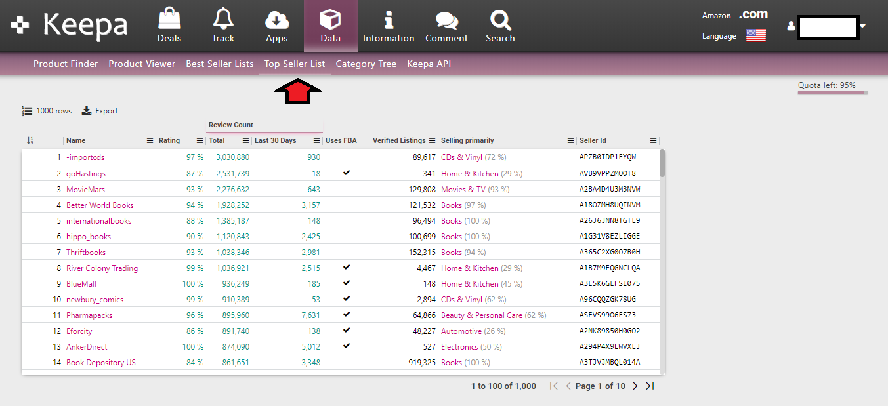Click the River Colony Trading seller
This screenshot has height=406, width=888.
tap(102, 268)
